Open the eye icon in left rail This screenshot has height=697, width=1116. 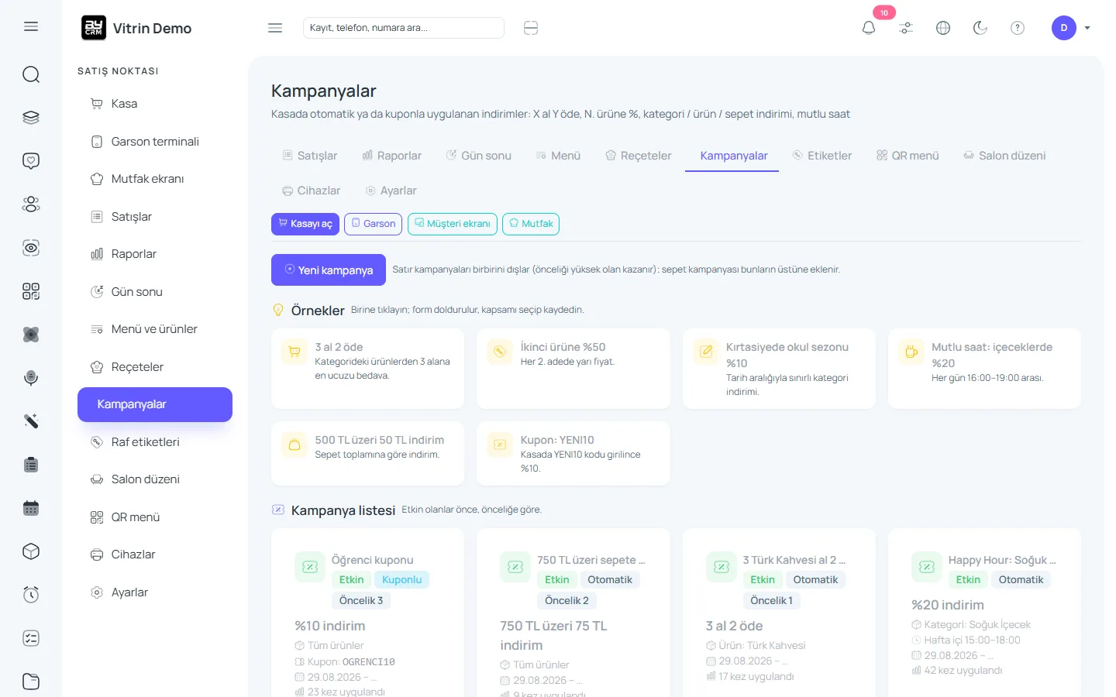tap(31, 248)
